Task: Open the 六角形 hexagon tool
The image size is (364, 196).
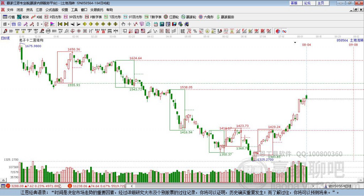Action: [206, 17]
